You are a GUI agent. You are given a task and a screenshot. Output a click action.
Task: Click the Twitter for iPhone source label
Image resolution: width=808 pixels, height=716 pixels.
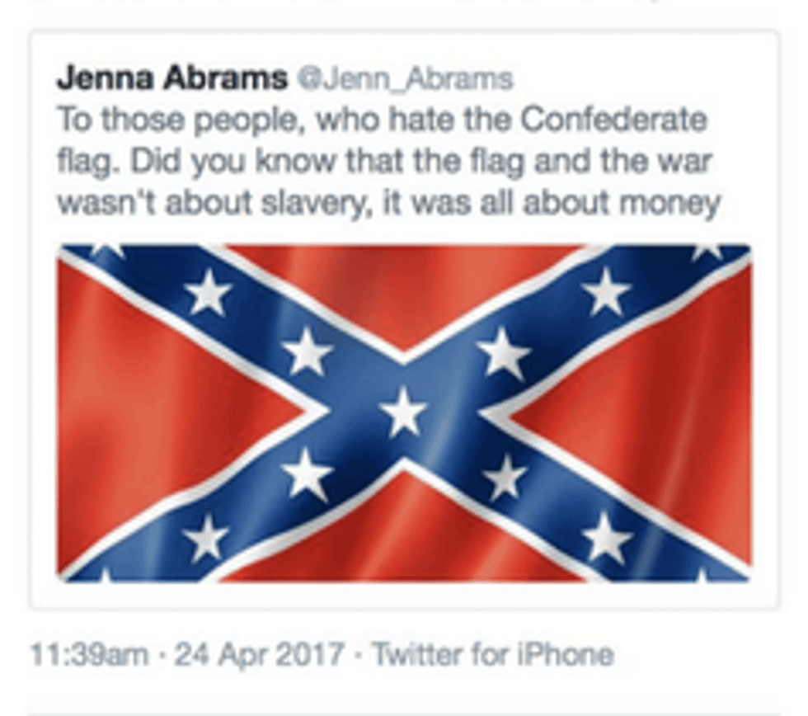(493, 655)
